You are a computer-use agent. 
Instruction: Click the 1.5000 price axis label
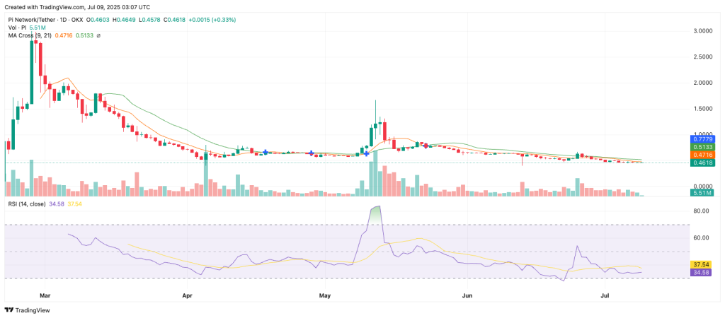pos(703,109)
